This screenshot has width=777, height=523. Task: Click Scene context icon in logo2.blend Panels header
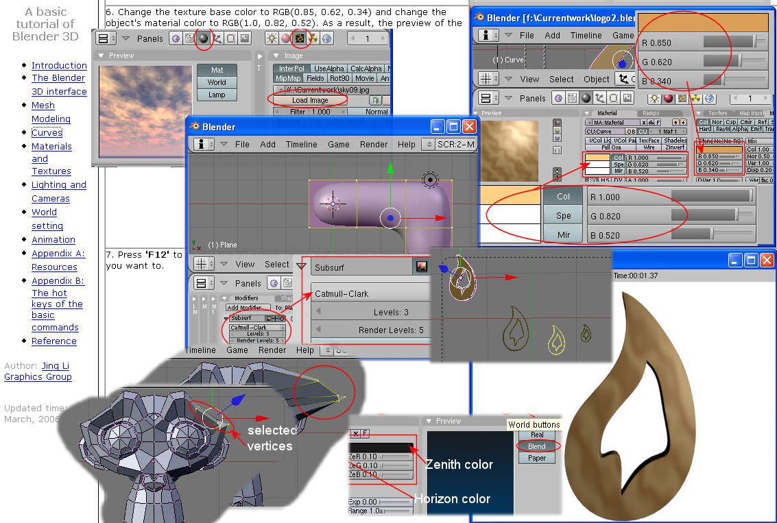628,98
